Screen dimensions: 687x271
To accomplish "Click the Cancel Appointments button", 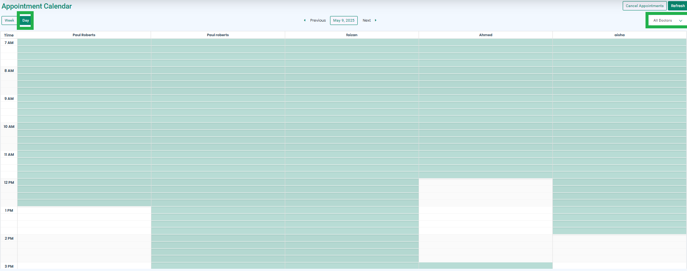I will pyautogui.click(x=645, y=6).
